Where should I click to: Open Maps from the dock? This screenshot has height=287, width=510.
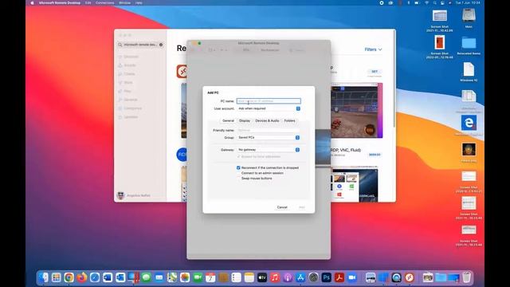pyautogui.click(x=172, y=277)
